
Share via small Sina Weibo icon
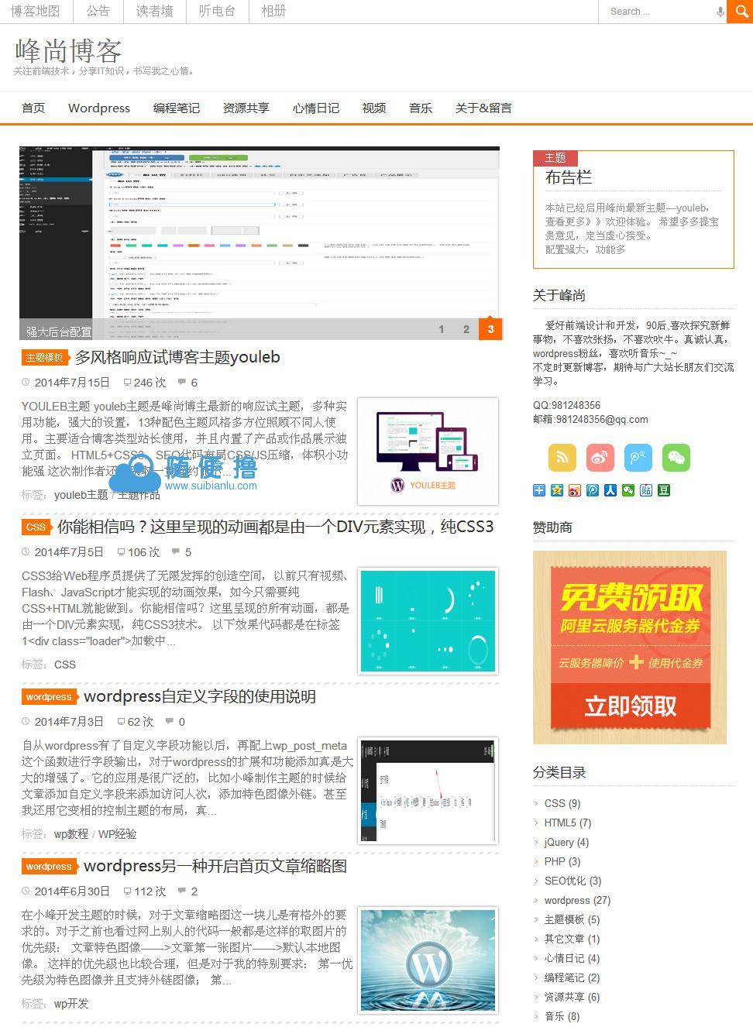point(575,490)
